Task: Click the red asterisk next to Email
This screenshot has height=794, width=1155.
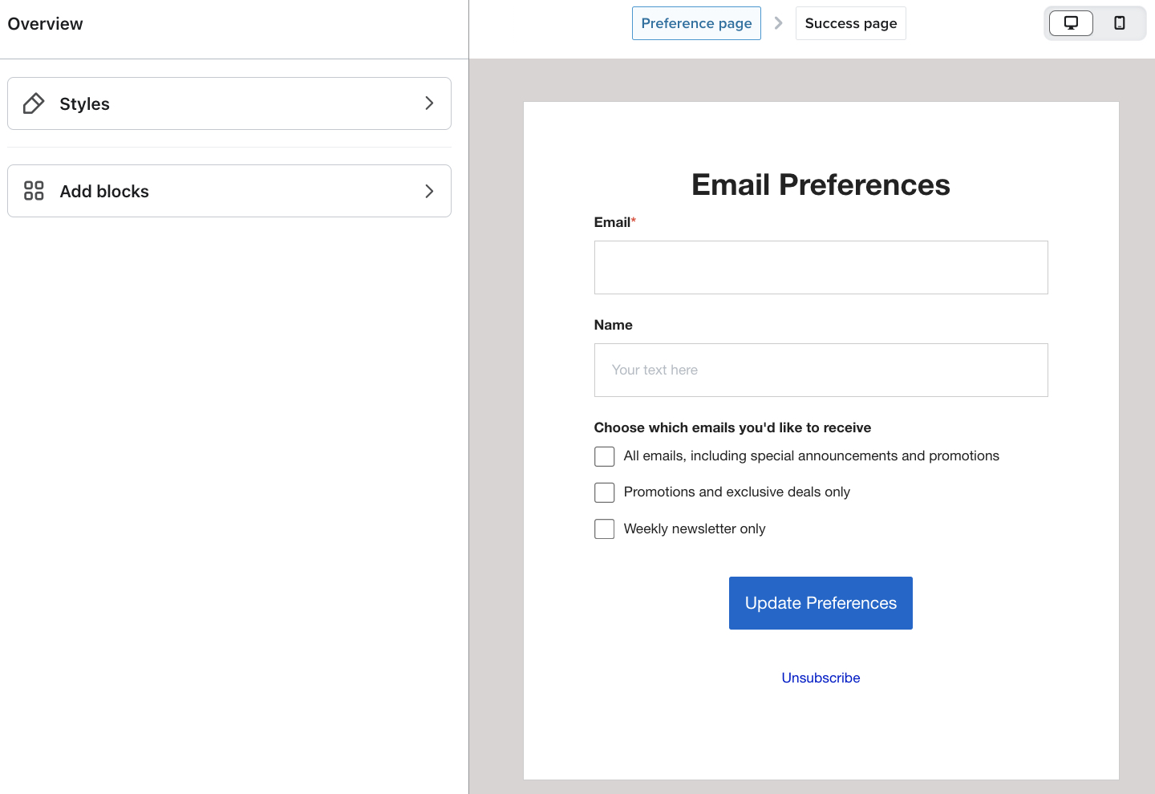Action: click(x=634, y=218)
